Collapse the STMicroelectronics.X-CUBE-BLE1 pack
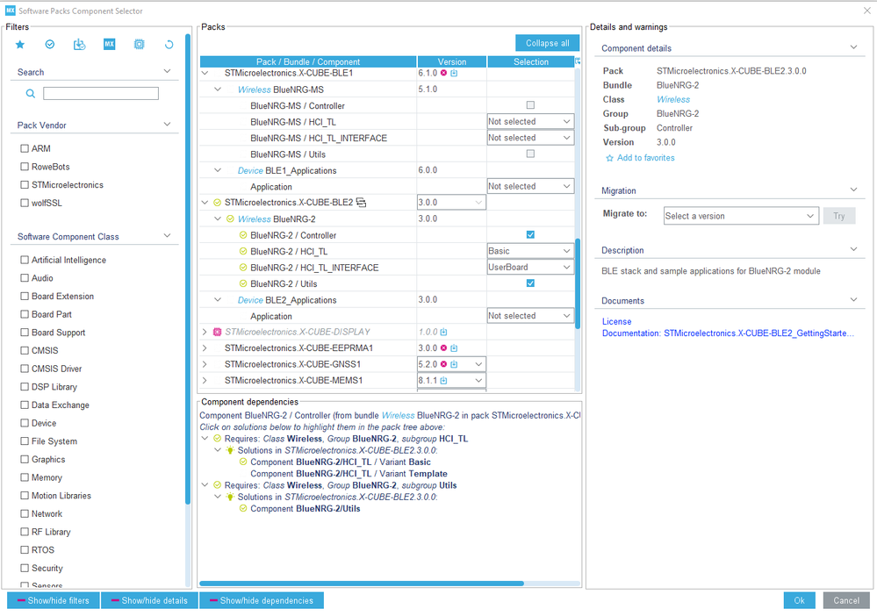 click(205, 73)
